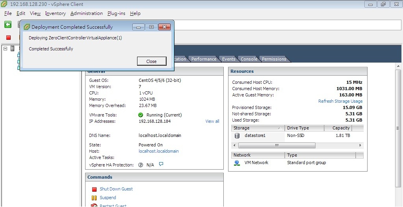403x207 pixels.
Task: Maximize the Deployment Completed dialog
Action: [151, 27]
